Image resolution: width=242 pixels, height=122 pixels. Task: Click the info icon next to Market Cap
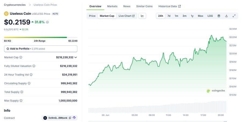[21, 57]
